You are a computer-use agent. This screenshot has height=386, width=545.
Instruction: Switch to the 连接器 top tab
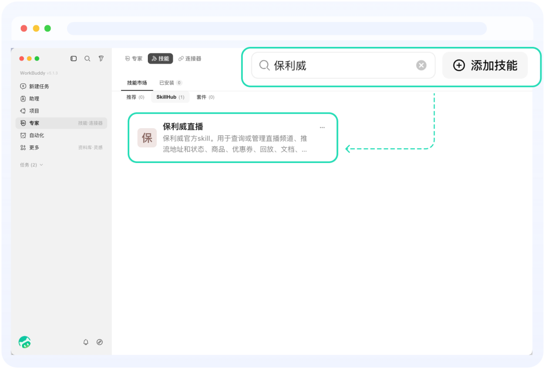tap(190, 59)
